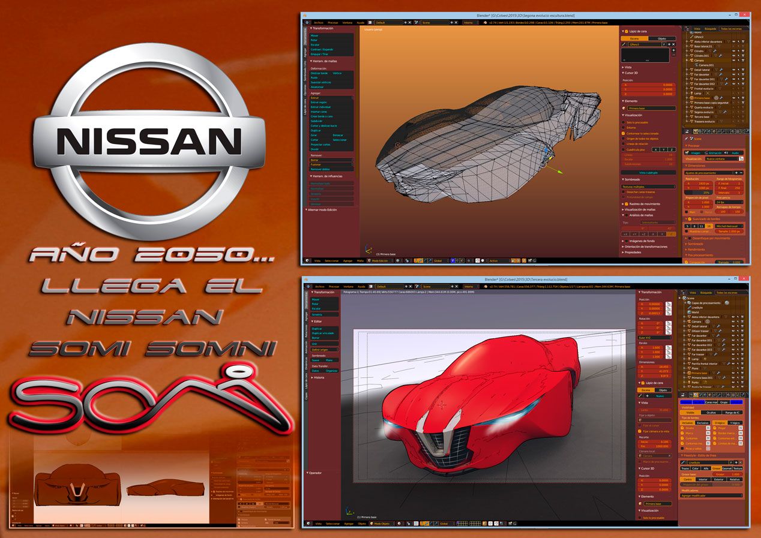Add new line style with plus beside LineStyle field
This screenshot has height=538, width=761.
pos(738,462)
